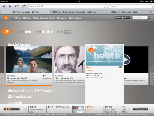Select the zdf_neo channel logo
Image resolution: width=154 pixels, height=116 pixels.
[25, 32]
